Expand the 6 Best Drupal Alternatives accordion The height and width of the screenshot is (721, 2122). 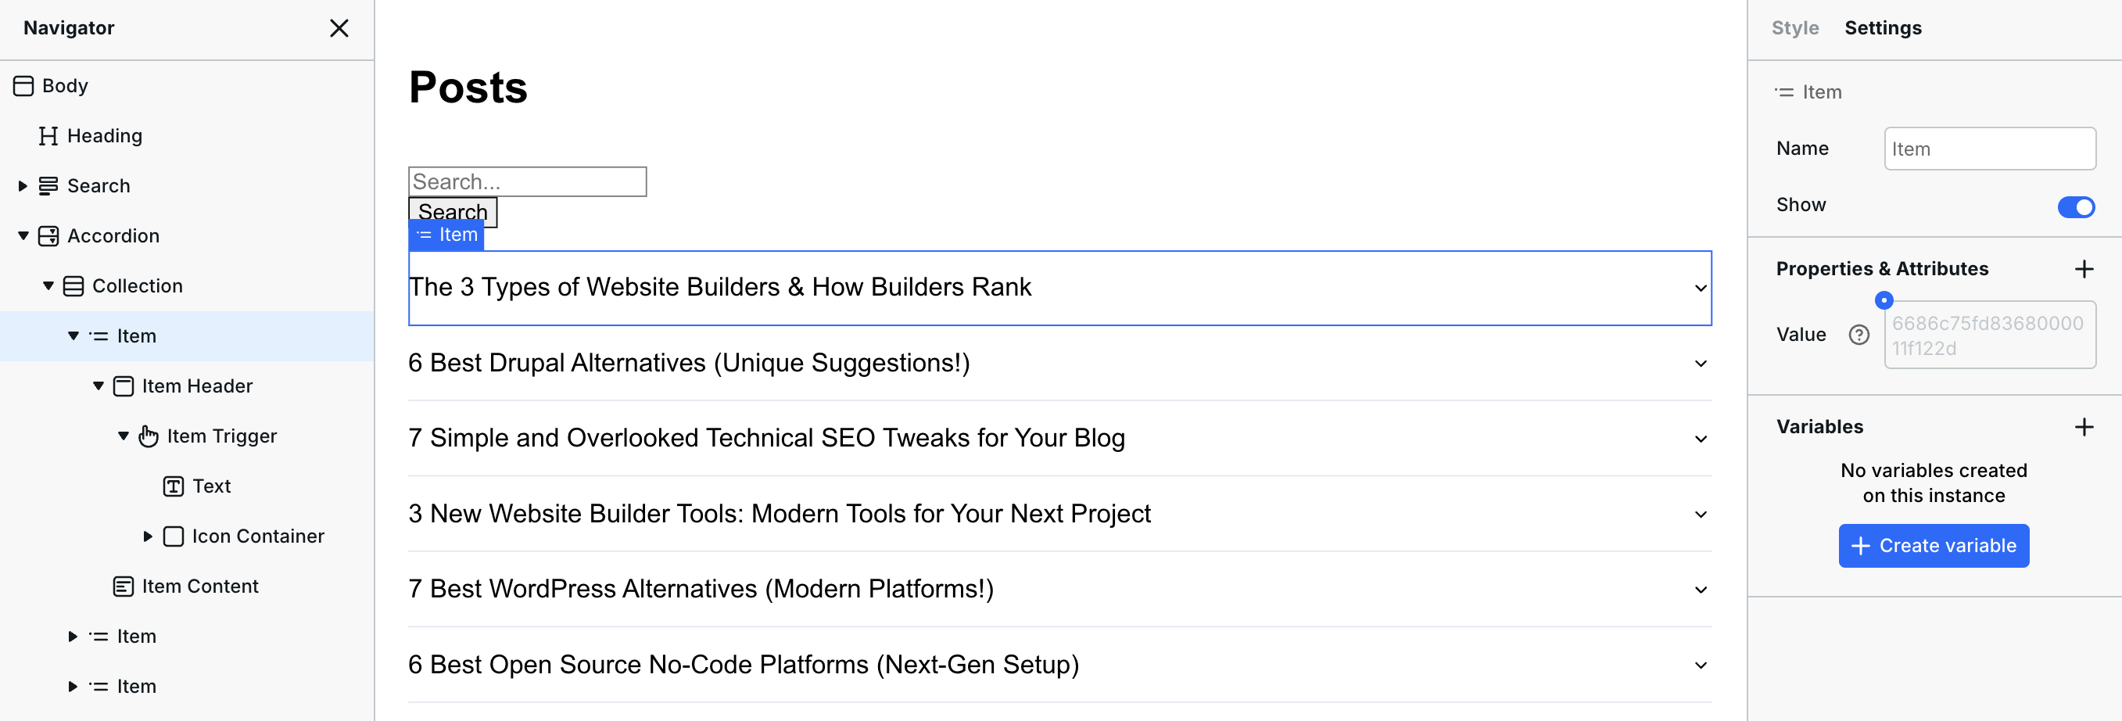1701,364
